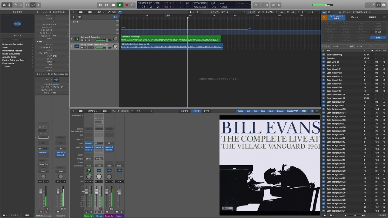Enable count-in 1234 button

[273, 5]
